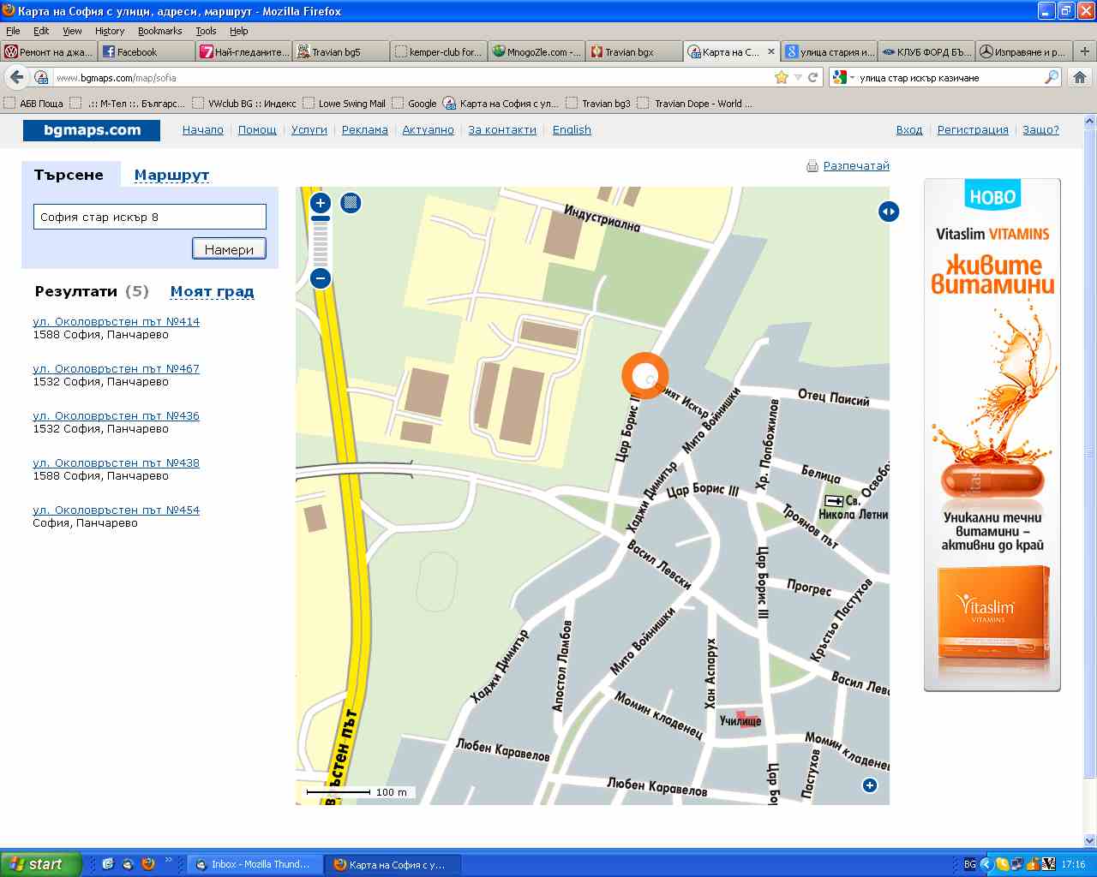Click the orange location marker on map
This screenshot has height=877, width=1097.
[644, 375]
